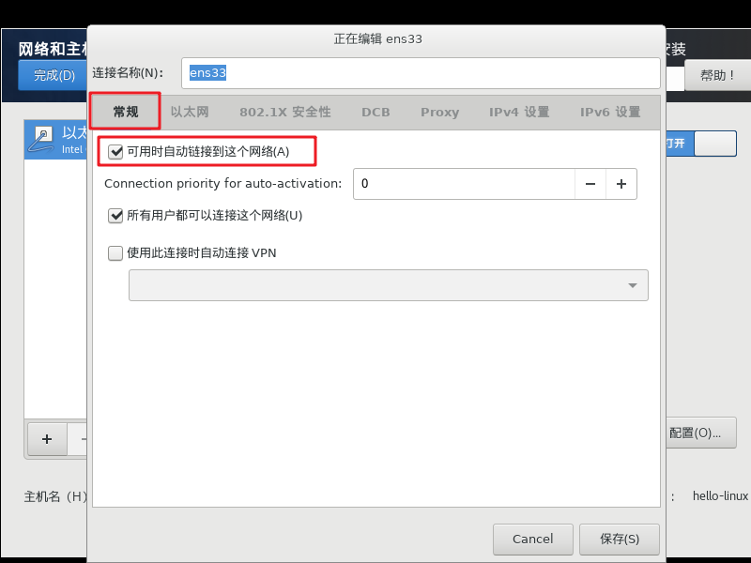
Task: Increase connection priority with plus button
Action: point(621,184)
